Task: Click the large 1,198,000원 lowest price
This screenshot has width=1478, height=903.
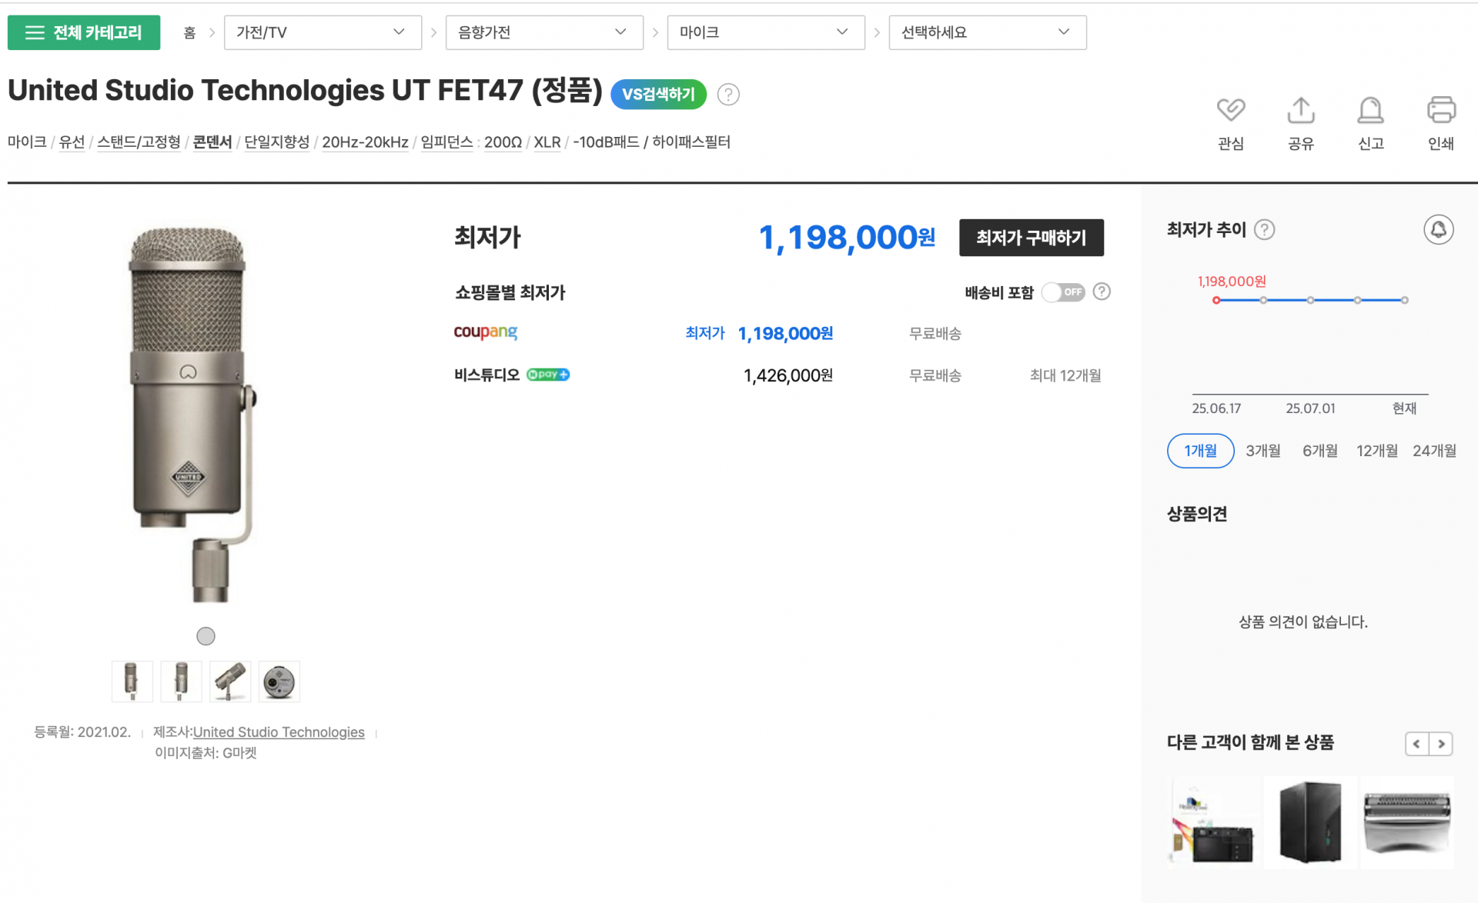Action: [x=847, y=238]
